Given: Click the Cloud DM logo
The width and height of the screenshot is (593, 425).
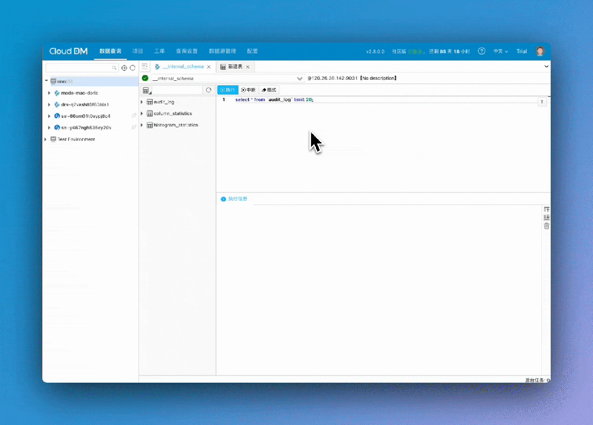Looking at the screenshot, I should (69, 51).
